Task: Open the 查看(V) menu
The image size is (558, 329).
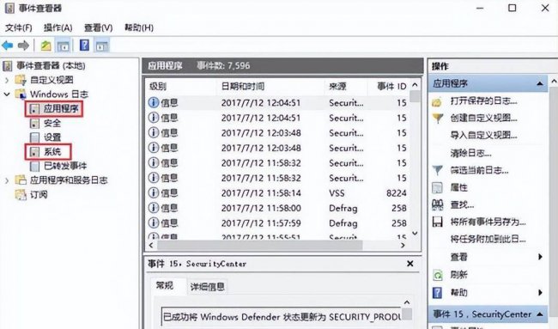Action: tap(98, 27)
